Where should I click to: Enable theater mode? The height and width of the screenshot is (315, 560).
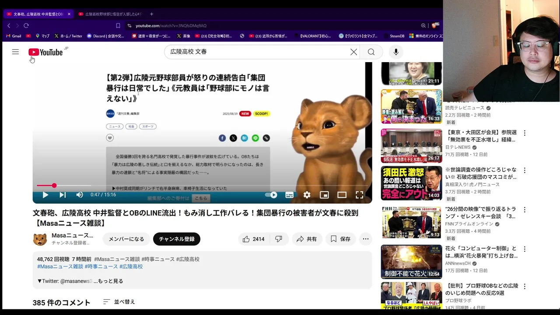click(x=342, y=195)
